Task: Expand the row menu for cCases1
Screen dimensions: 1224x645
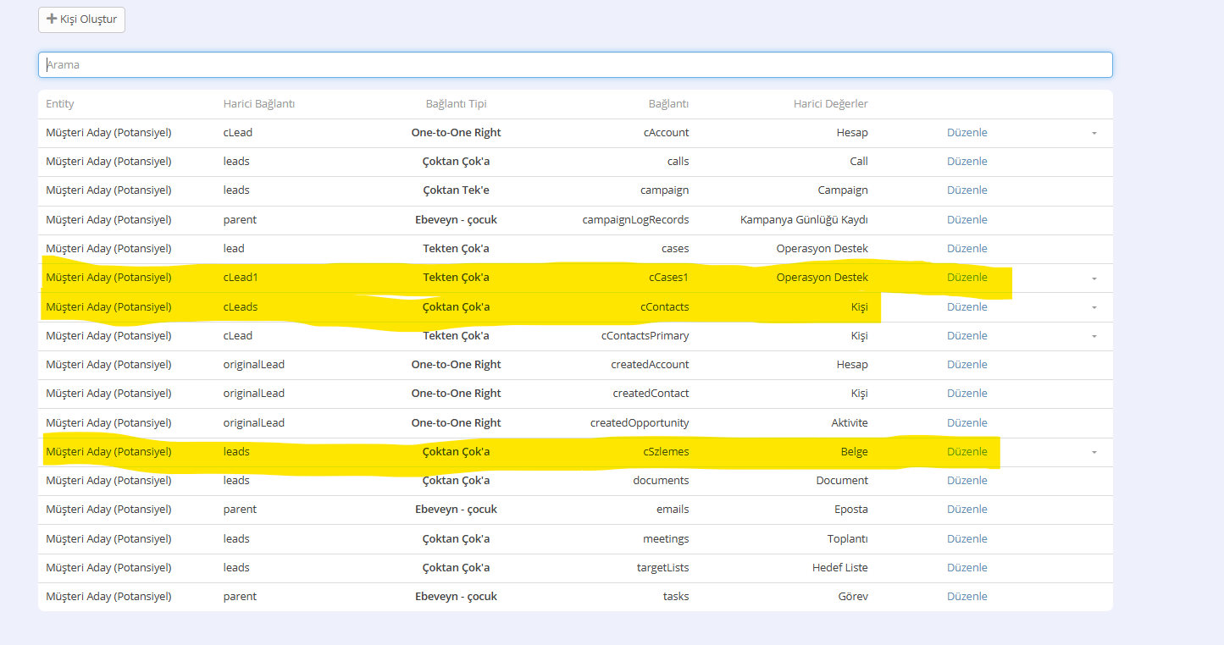Action: 1094,278
